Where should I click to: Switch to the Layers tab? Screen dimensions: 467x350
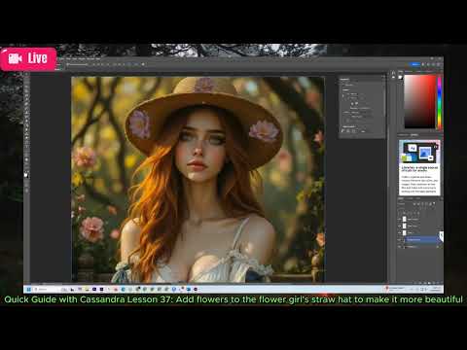tap(402, 198)
